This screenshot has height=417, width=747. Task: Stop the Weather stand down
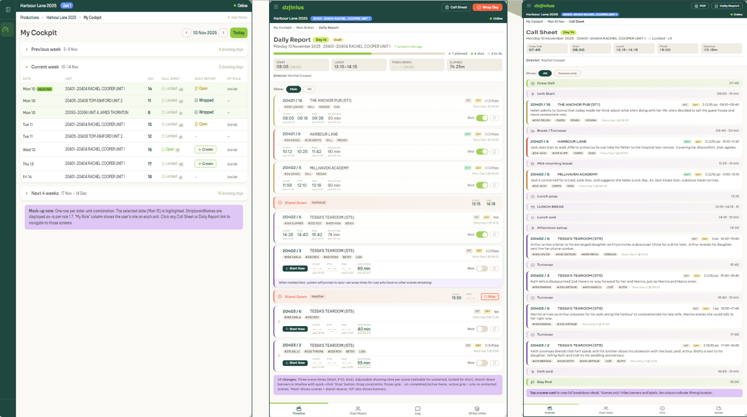pos(490,297)
